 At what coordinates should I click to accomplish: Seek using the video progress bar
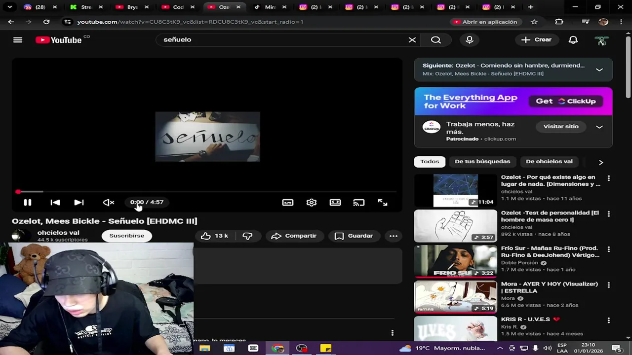point(207,192)
